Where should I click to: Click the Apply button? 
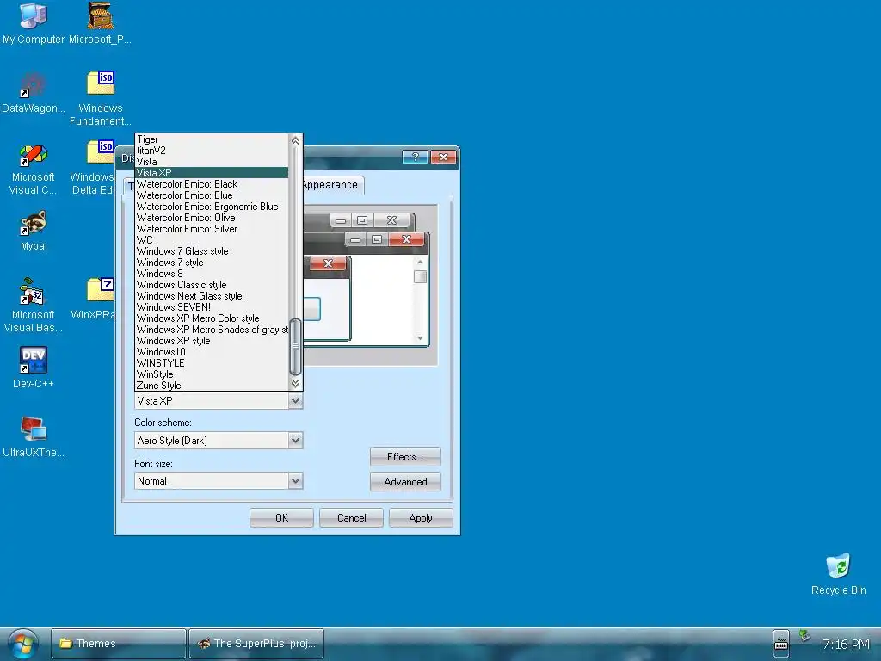[421, 517]
